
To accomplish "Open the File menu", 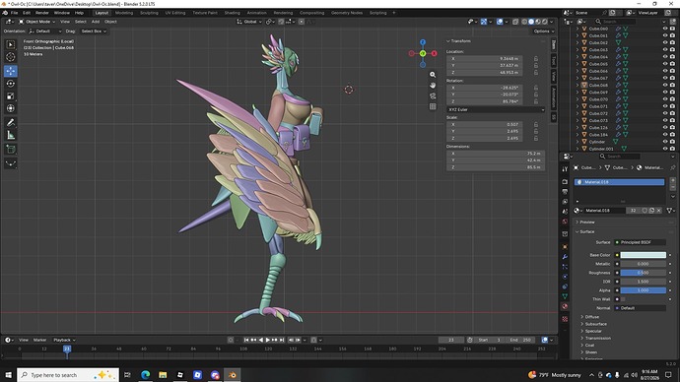I will (x=15, y=13).
